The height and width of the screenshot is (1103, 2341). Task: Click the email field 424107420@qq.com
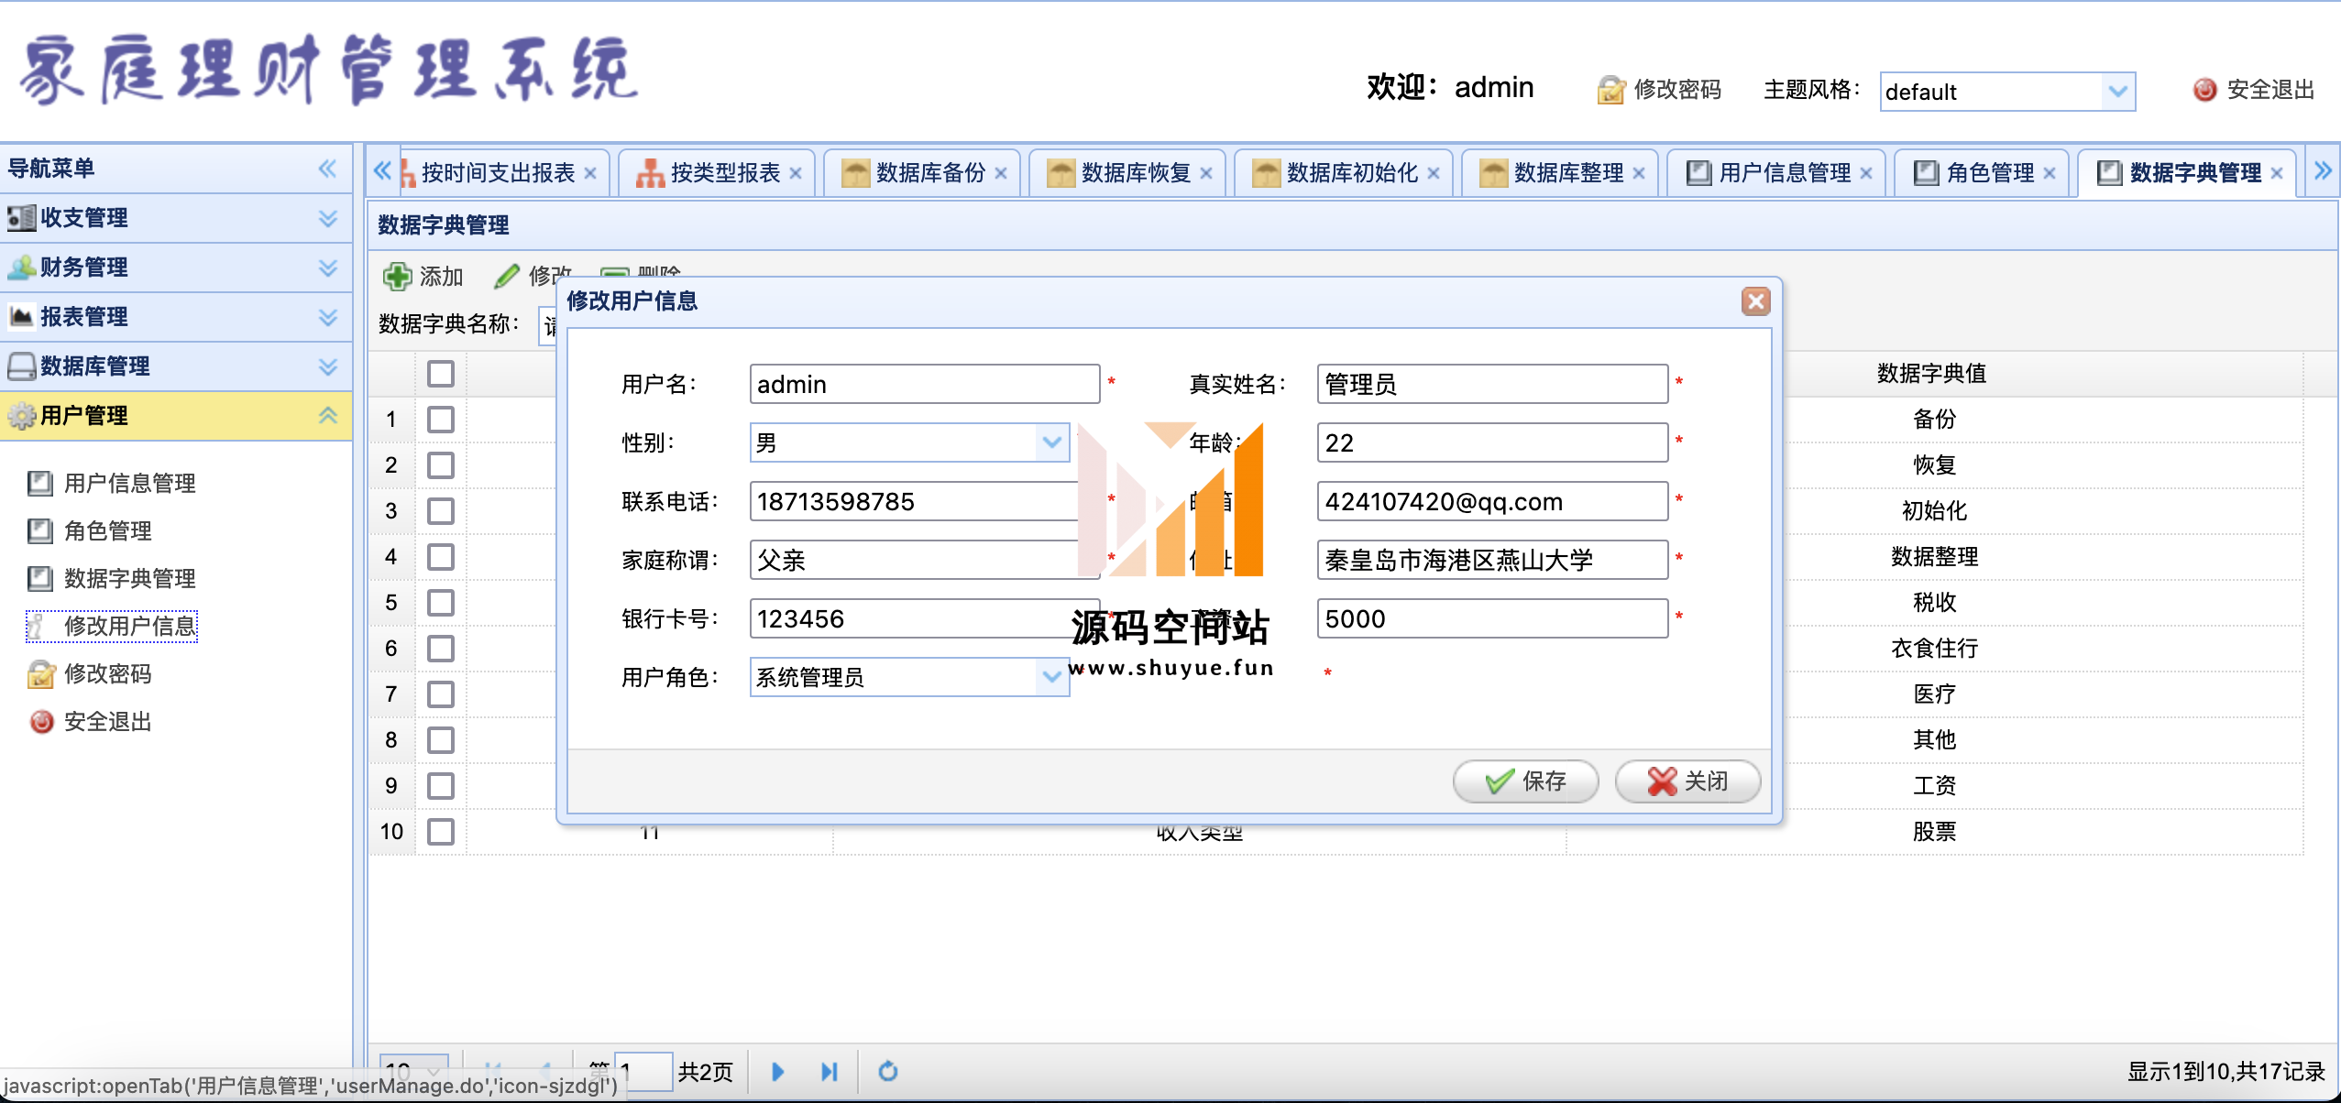click(x=1492, y=501)
